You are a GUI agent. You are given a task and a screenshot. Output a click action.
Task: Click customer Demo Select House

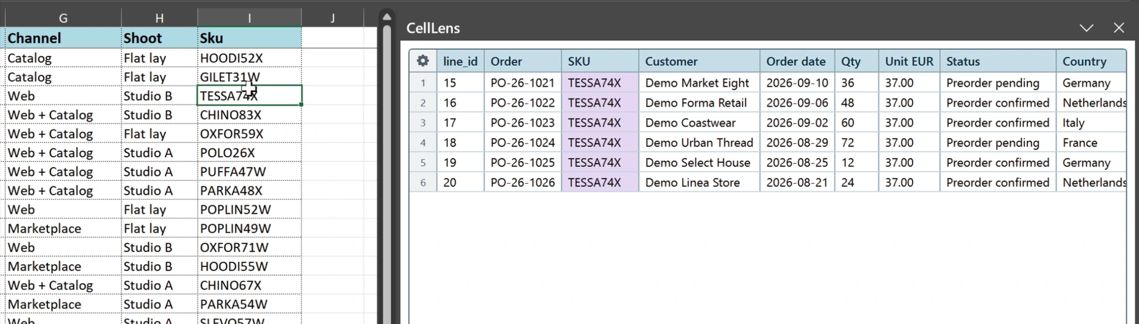click(x=699, y=163)
